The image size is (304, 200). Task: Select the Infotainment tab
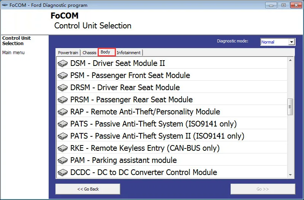tap(129, 53)
